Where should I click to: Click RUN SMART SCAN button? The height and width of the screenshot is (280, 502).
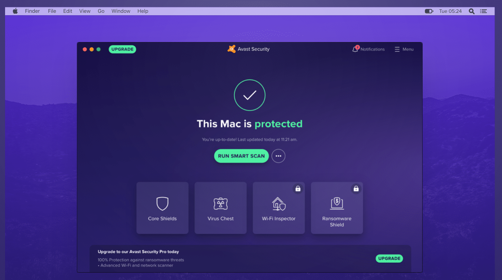pyautogui.click(x=241, y=156)
